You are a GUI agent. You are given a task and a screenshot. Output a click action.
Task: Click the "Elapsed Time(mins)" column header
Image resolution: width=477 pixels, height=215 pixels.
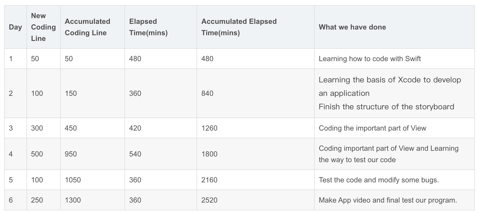(x=148, y=27)
